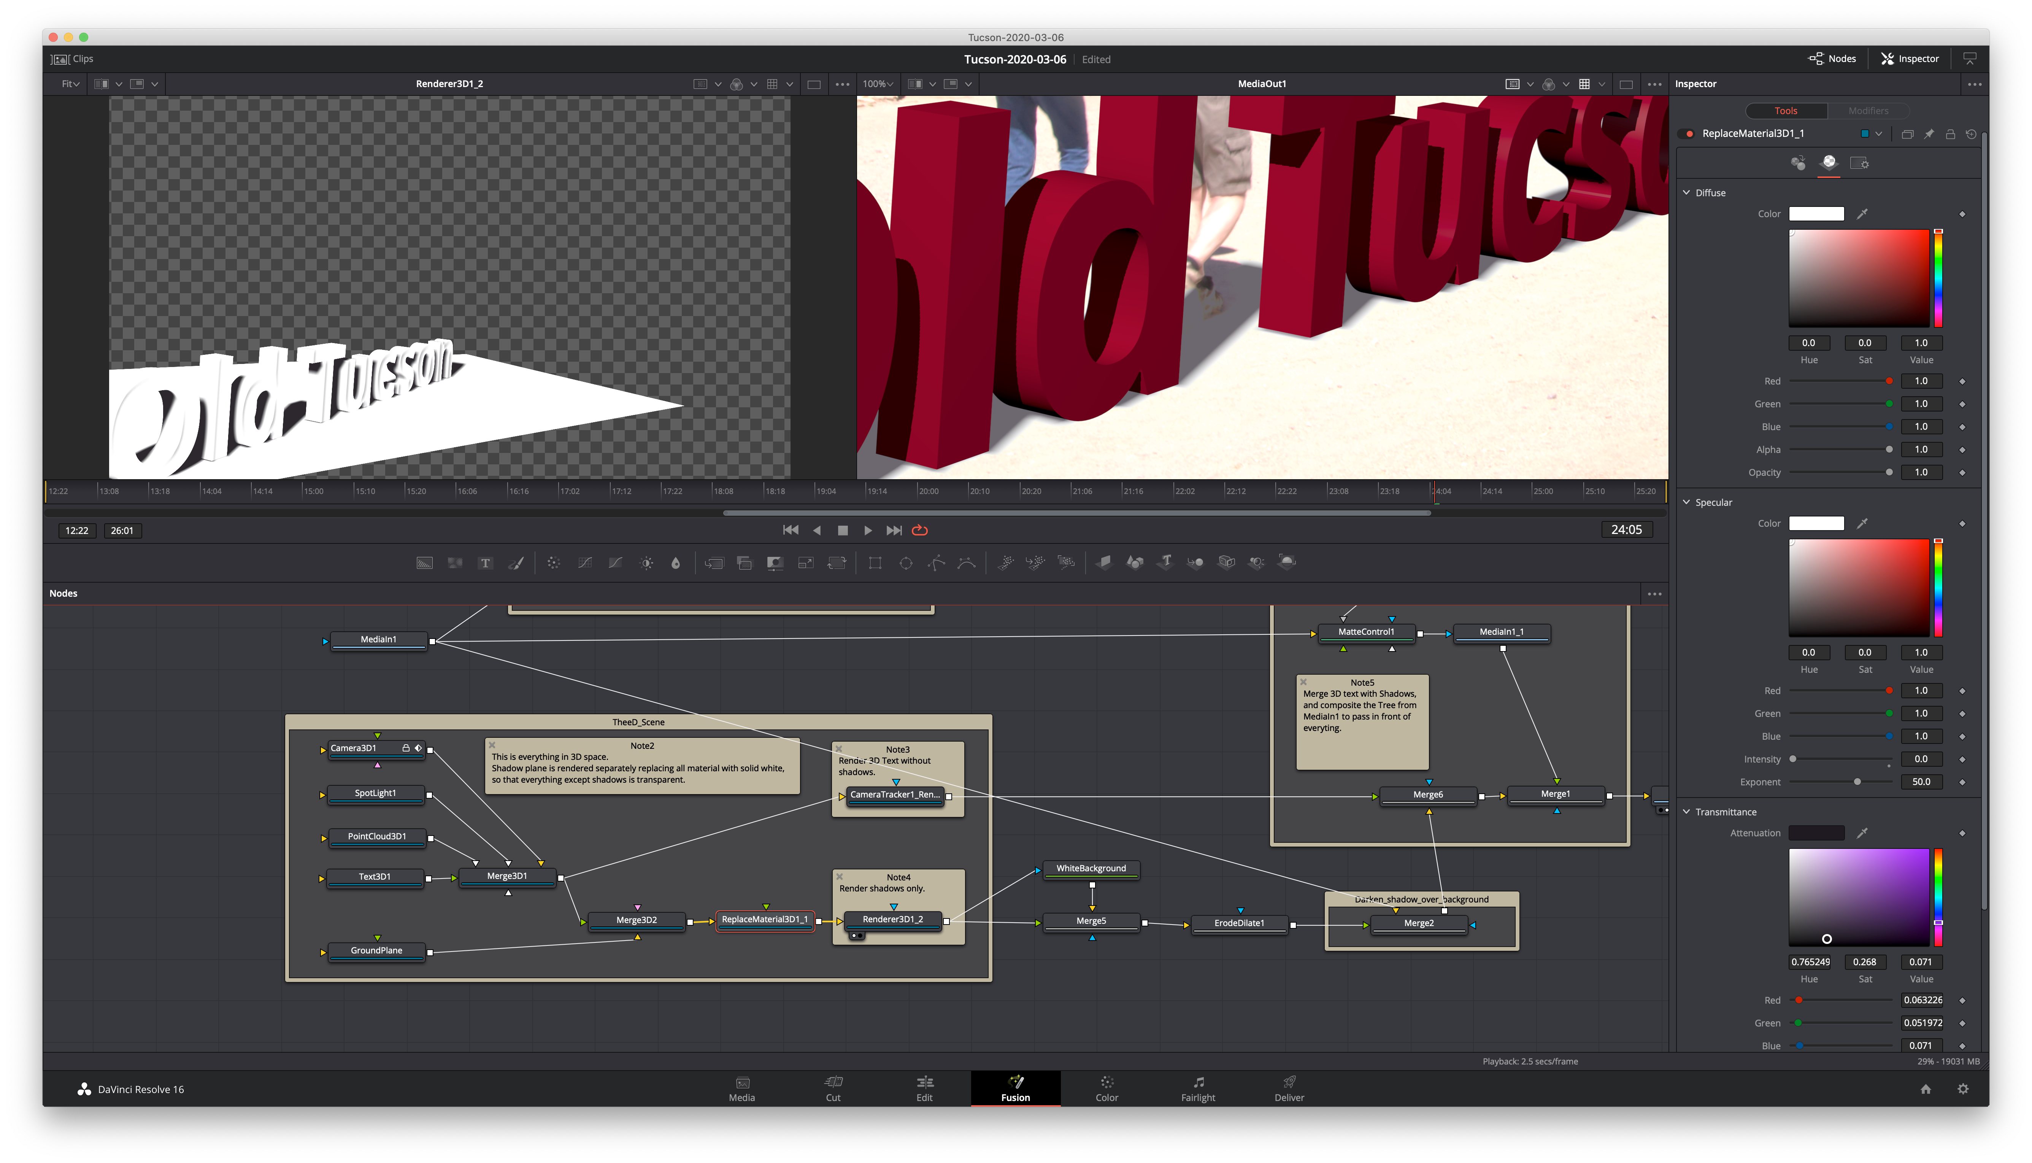Viewport: 2032px width, 1163px height.
Task: Switch to the Color page
Action: [1106, 1090]
